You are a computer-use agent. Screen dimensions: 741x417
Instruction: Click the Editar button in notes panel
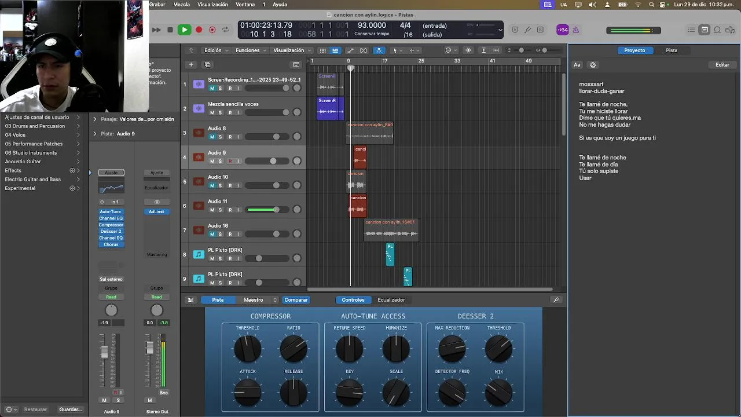point(722,65)
